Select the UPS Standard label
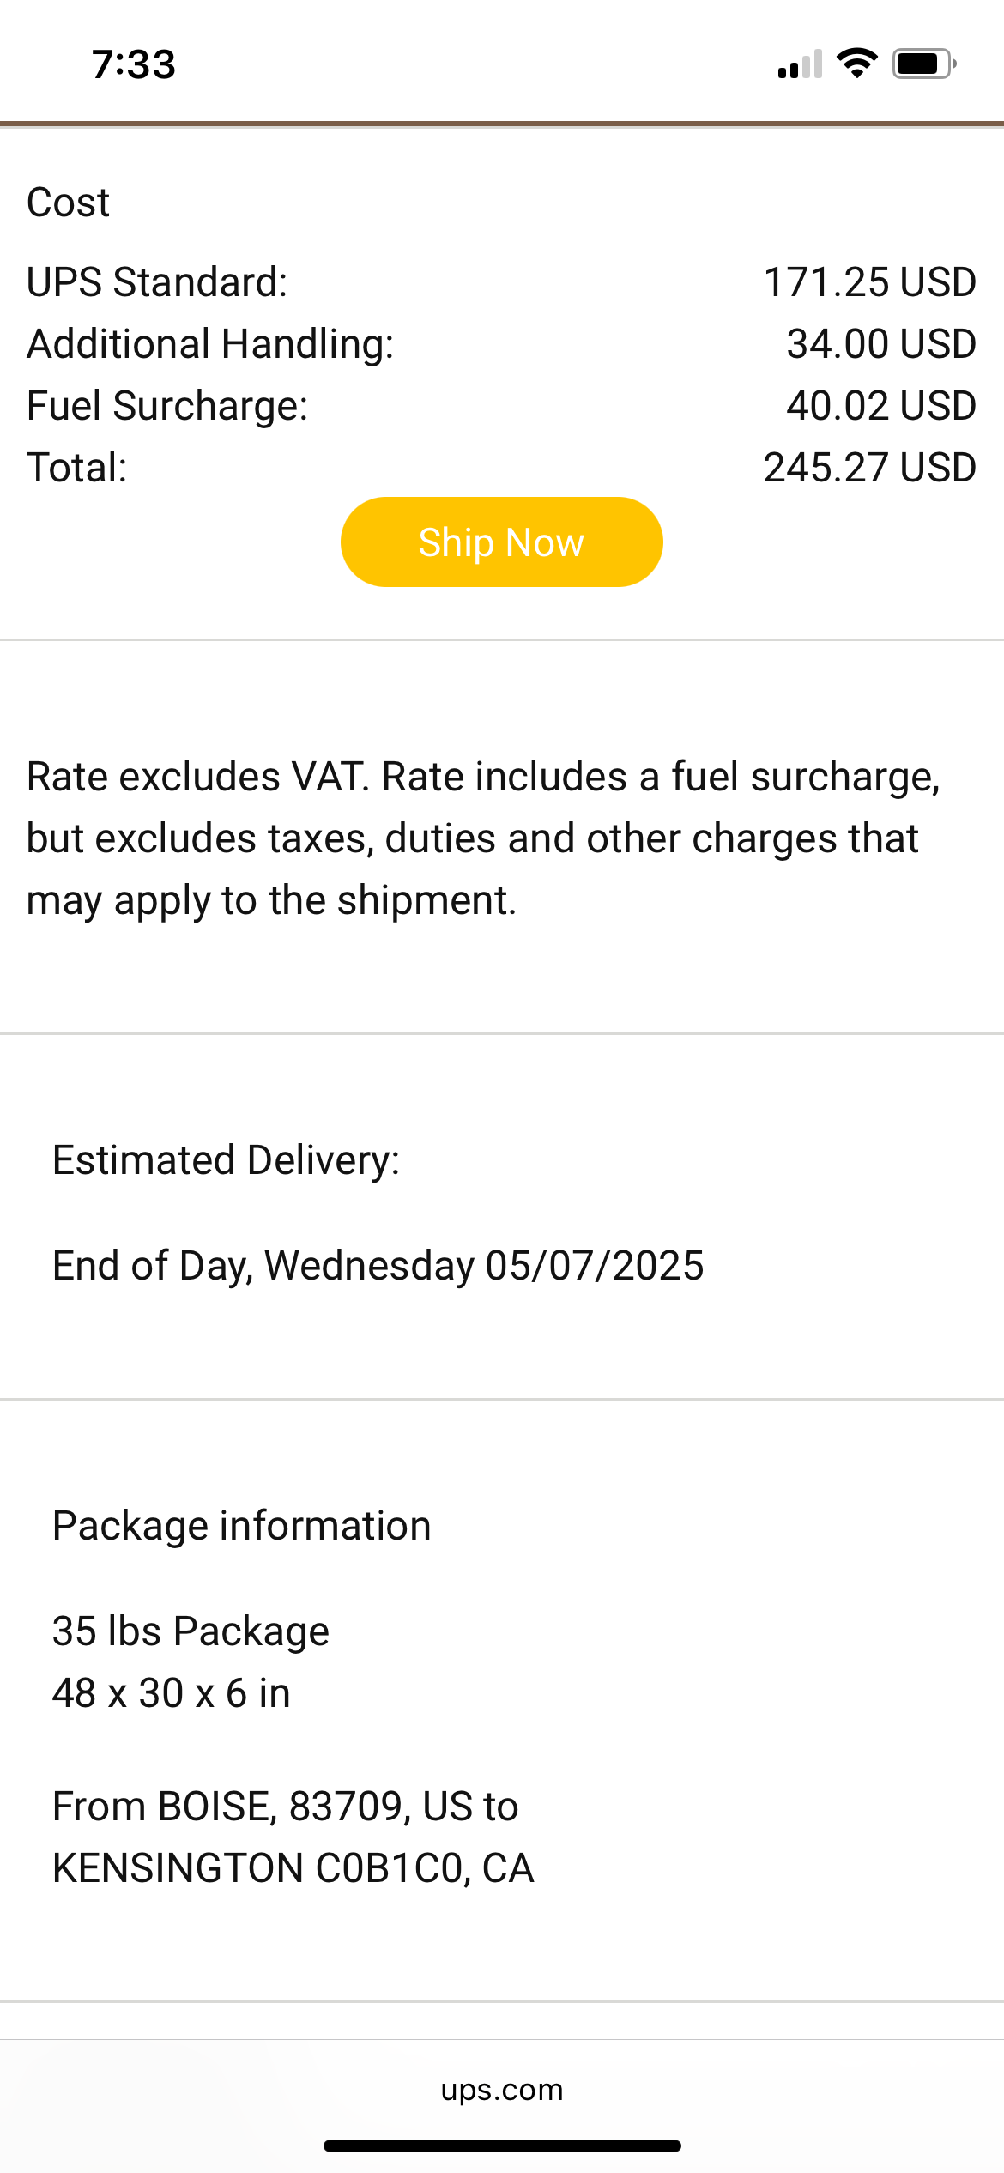Screen dimensions: 1004x2173 click(x=157, y=282)
